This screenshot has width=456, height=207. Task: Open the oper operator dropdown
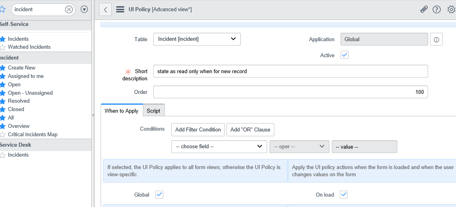[299, 146]
